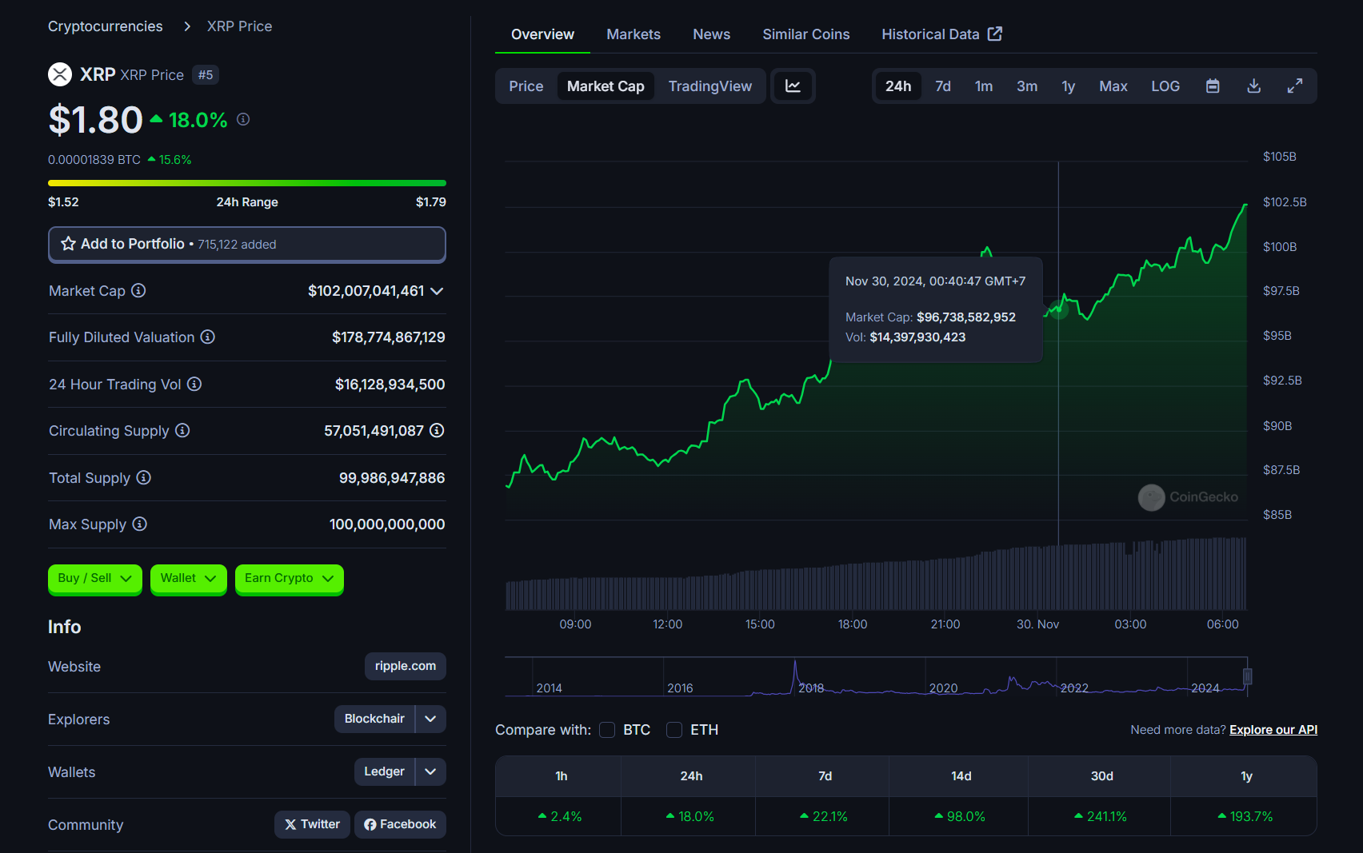Enable the BTC compare checkbox
Image resolution: width=1363 pixels, height=853 pixels.
(607, 730)
